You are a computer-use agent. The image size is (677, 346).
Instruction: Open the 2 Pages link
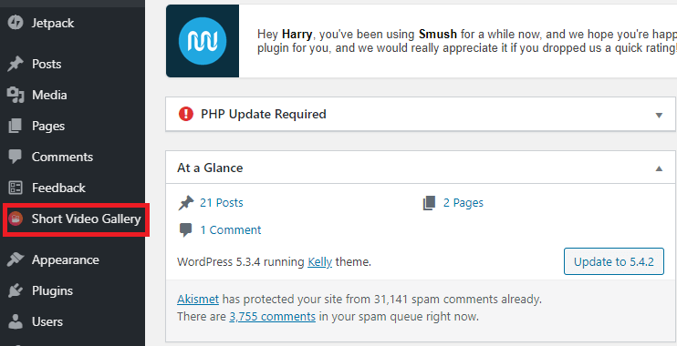(x=463, y=202)
